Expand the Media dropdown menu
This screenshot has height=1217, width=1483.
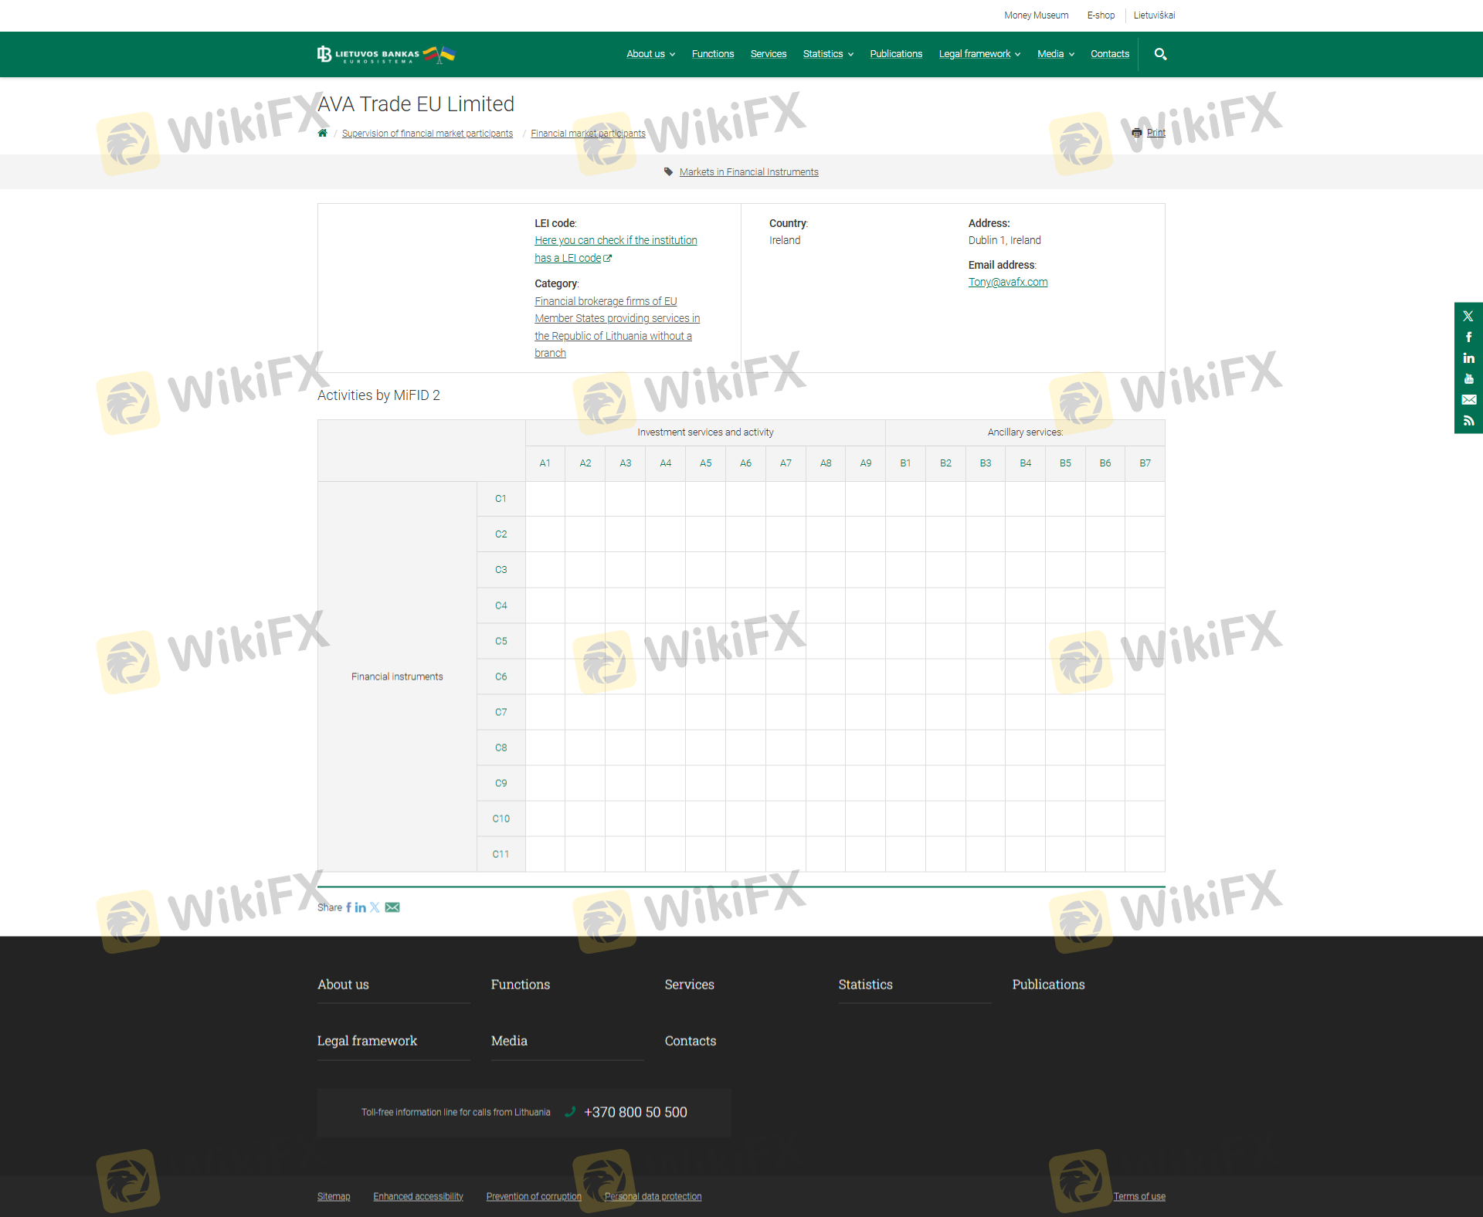click(1055, 54)
